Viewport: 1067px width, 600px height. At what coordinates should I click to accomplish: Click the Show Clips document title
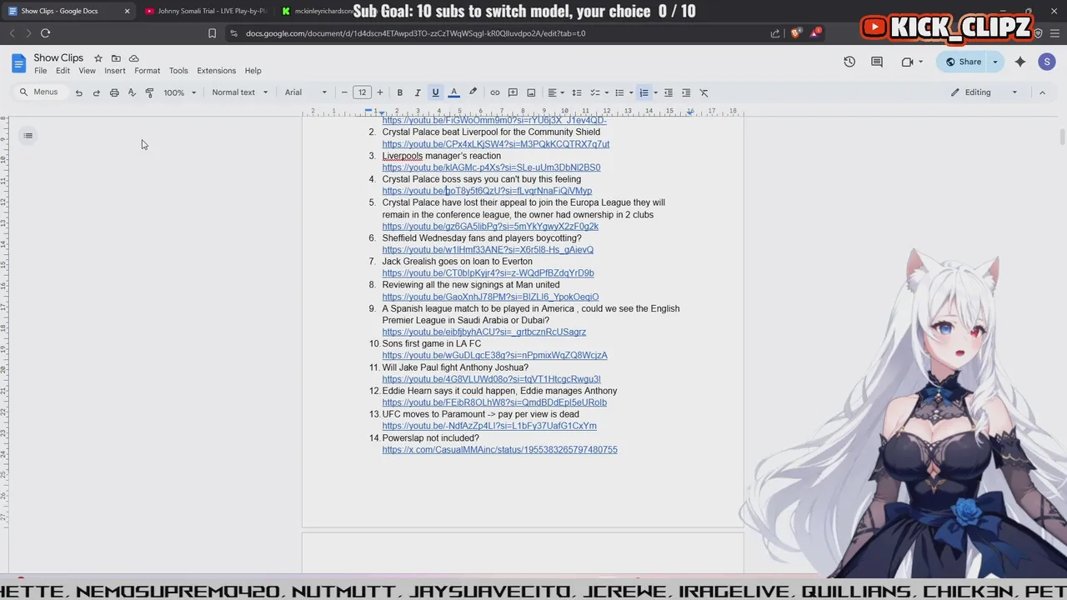[x=58, y=58]
